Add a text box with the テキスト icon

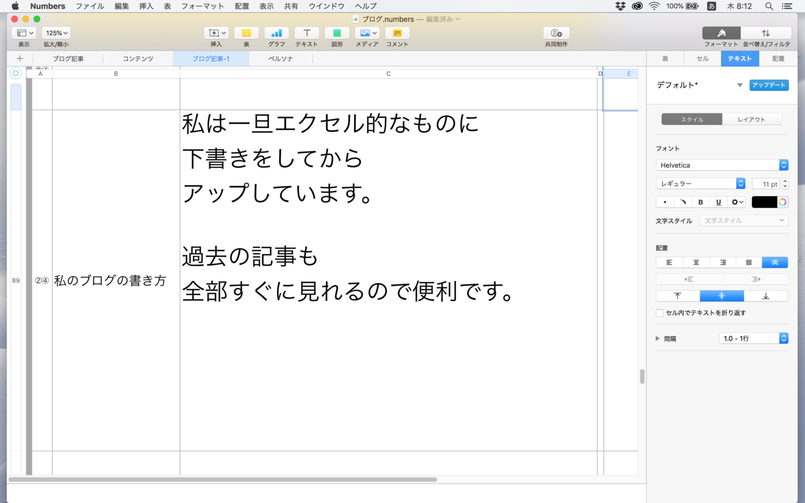(306, 33)
